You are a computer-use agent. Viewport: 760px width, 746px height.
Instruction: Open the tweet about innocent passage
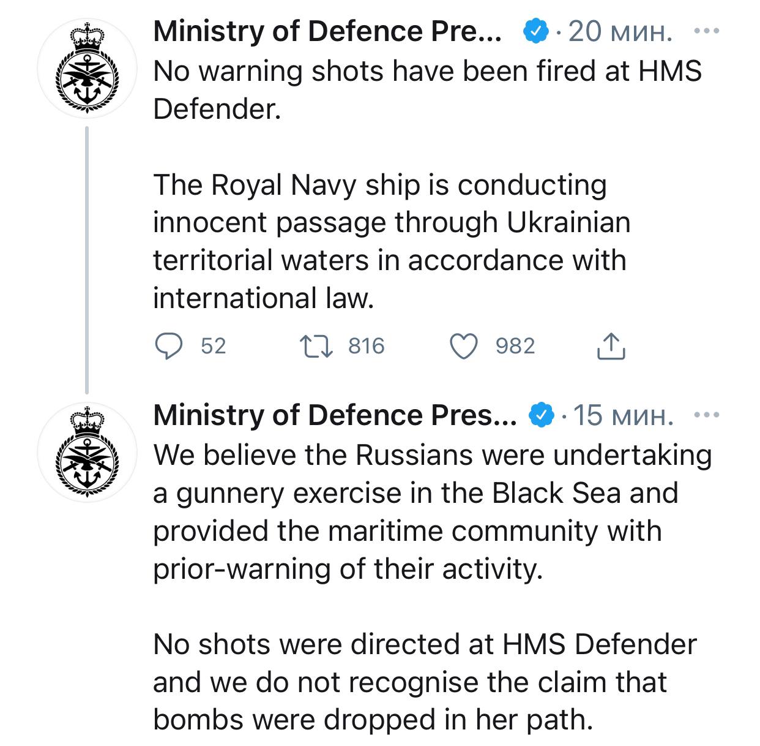[392, 241]
